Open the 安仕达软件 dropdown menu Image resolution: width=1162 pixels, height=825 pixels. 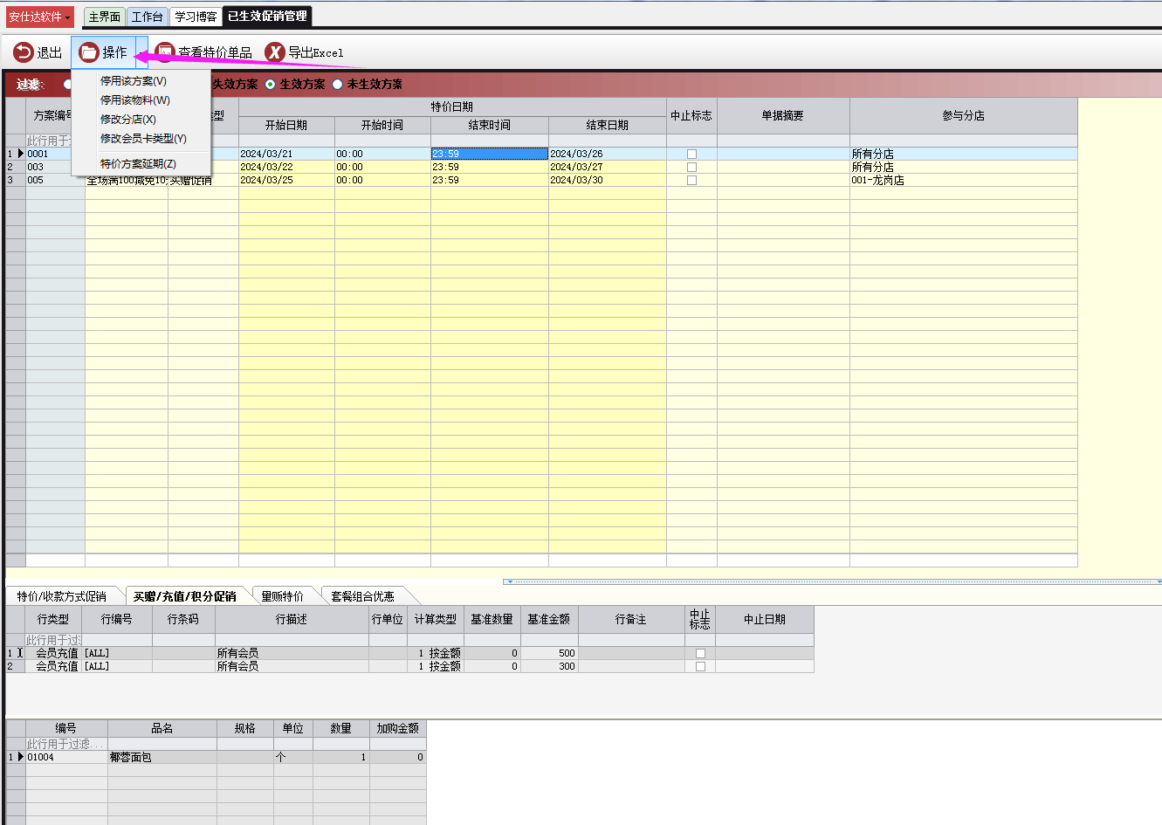point(38,17)
